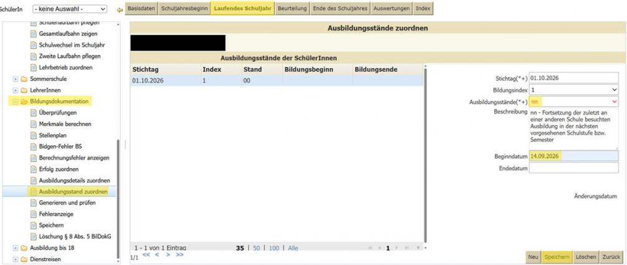Click document icon beside Ausbildungsdetails zuordnen

click(34, 181)
